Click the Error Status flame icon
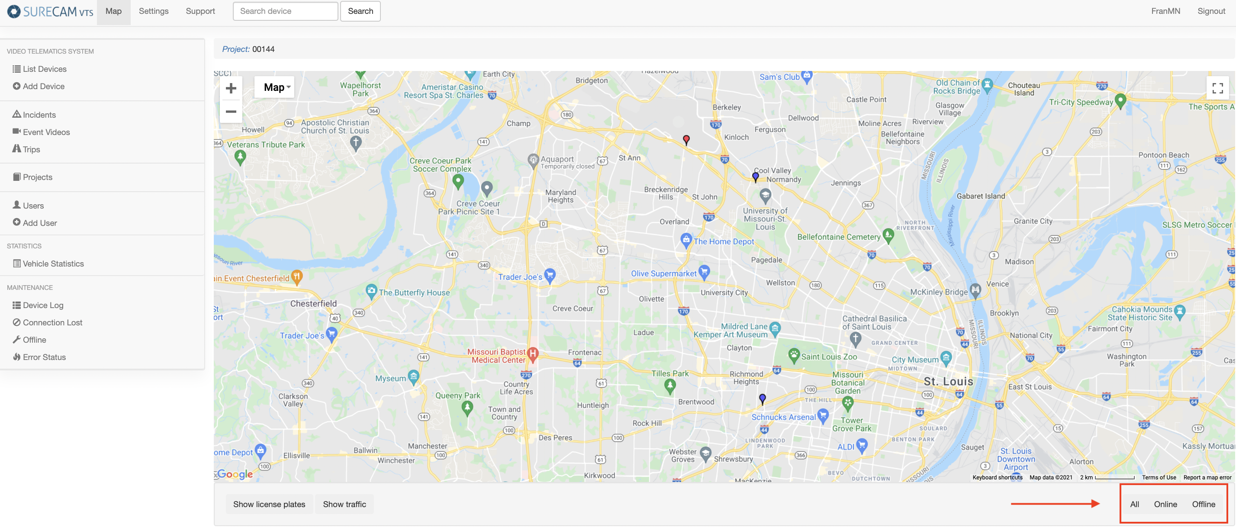Image resolution: width=1236 pixels, height=527 pixels. tap(16, 357)
